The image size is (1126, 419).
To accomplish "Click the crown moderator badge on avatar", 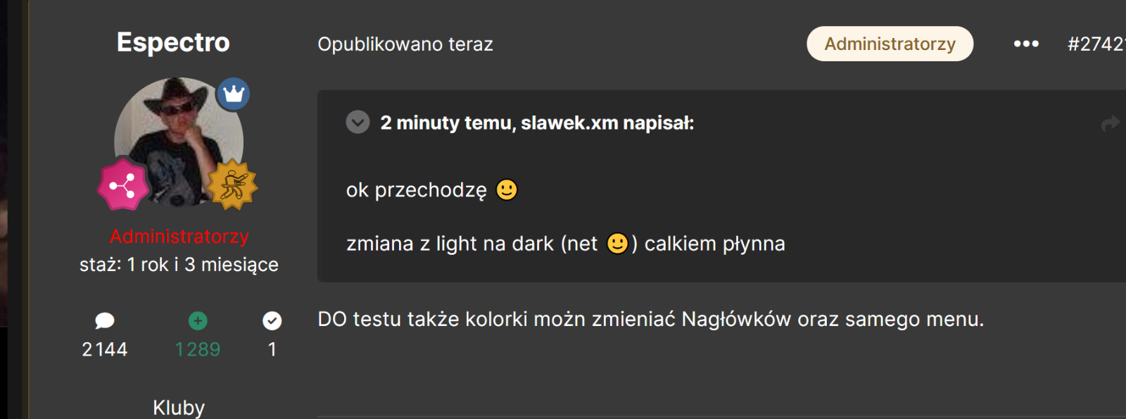I will [x=233, y=94].
